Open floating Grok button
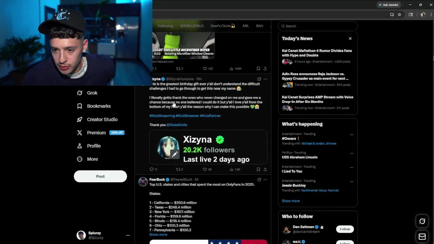Screen dimensions: 434x244 [422, 221]
